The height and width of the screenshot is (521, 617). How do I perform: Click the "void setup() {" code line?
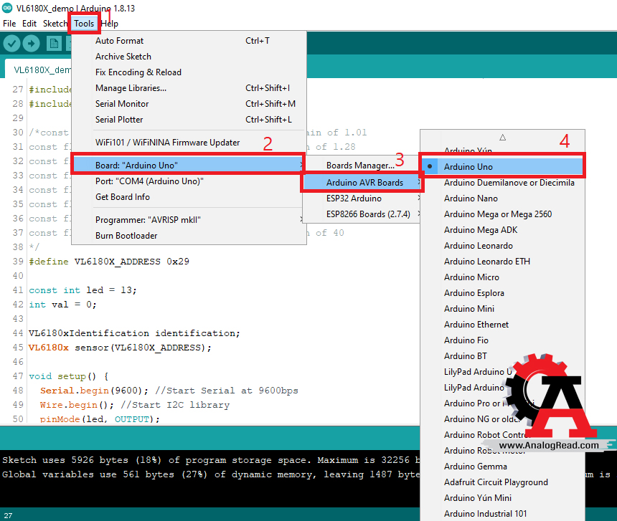[68, 376]
